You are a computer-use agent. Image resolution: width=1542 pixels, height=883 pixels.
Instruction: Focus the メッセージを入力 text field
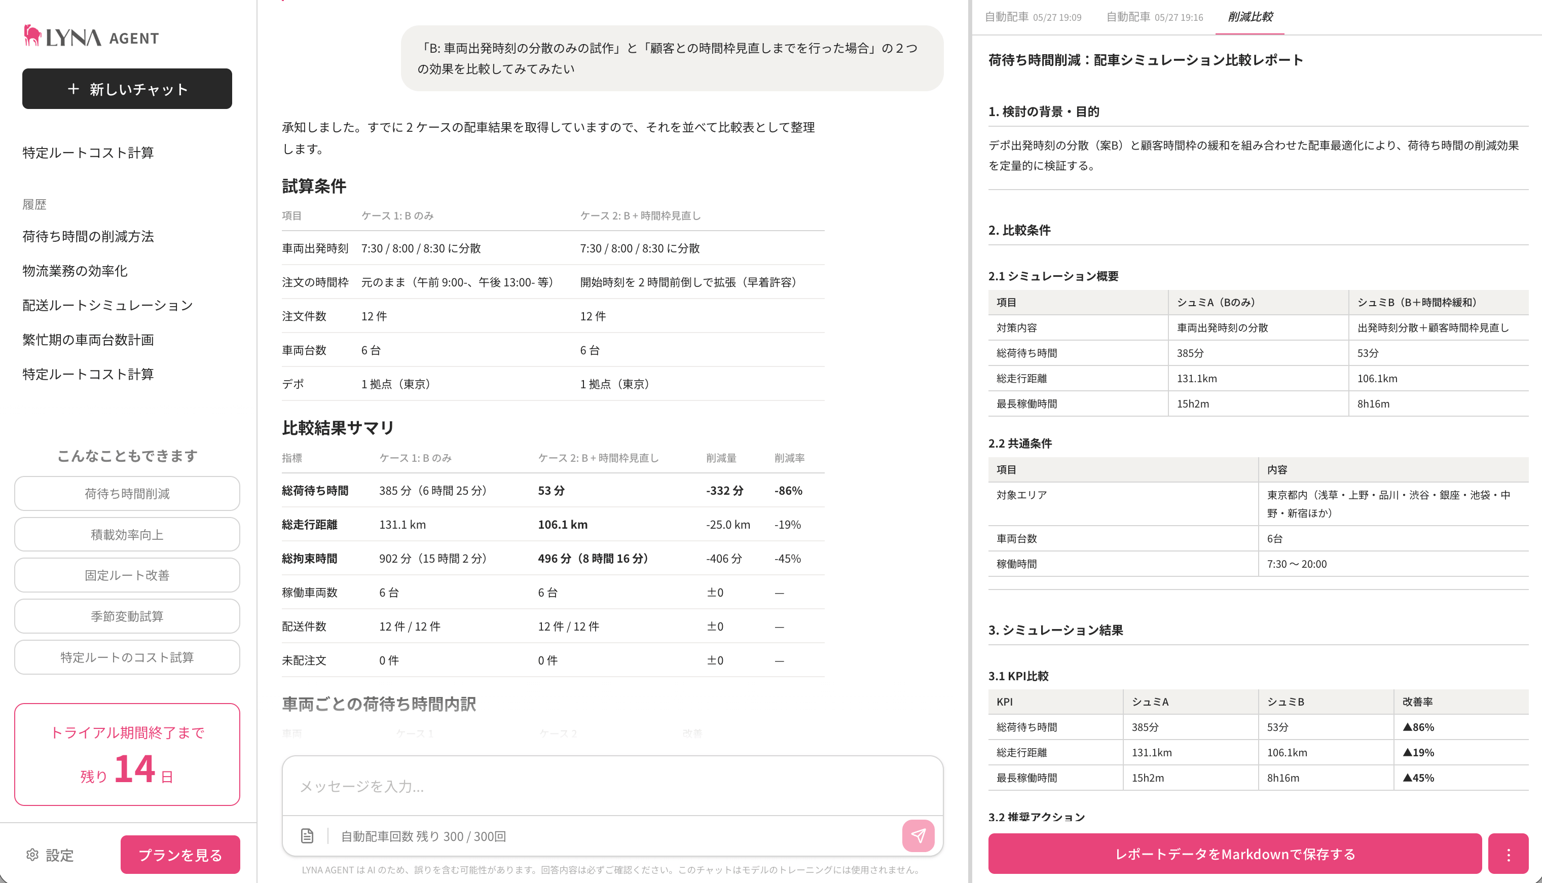pos(612,786)
